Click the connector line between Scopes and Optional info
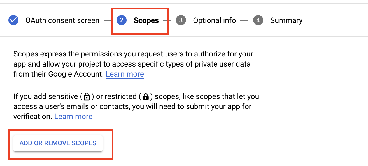The width and height of the screenshot is (368, 166). [x=167, y=20]
